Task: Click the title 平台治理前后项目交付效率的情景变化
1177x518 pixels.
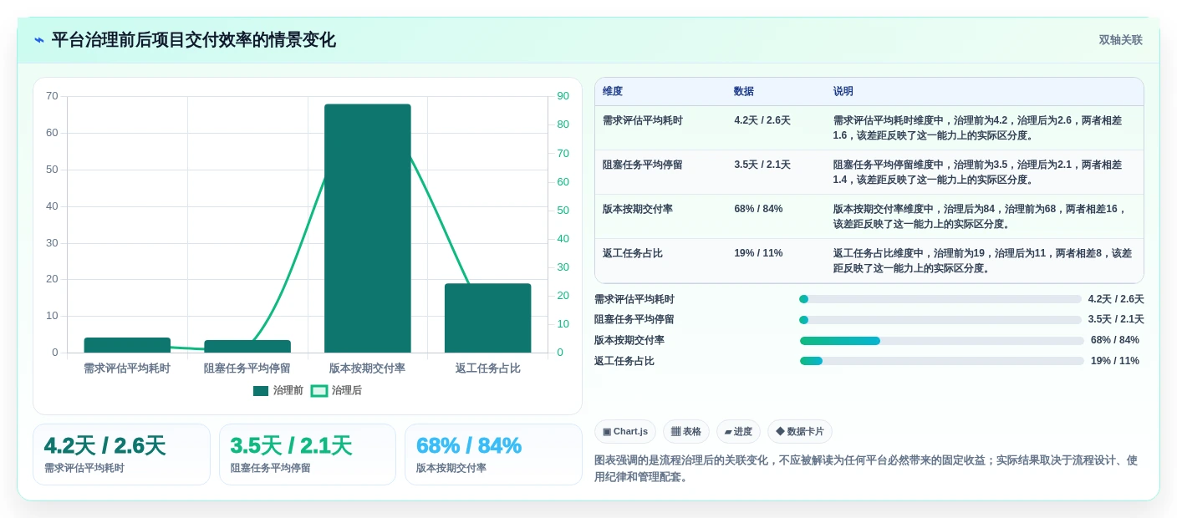Action: pos(193,40)
